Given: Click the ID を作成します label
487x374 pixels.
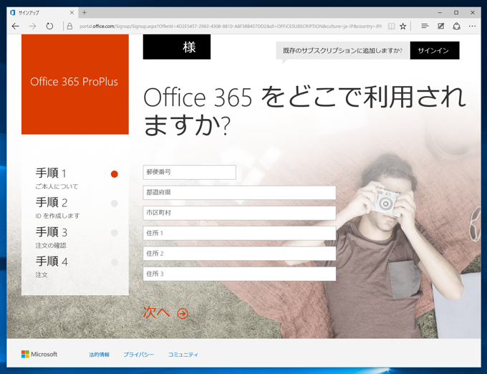Looking at the screenshot, I should click(57, 216).
